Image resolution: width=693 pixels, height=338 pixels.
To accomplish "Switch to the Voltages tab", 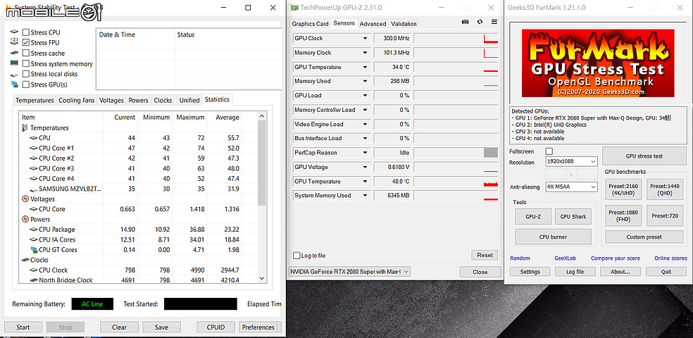I will click(111, 100).
